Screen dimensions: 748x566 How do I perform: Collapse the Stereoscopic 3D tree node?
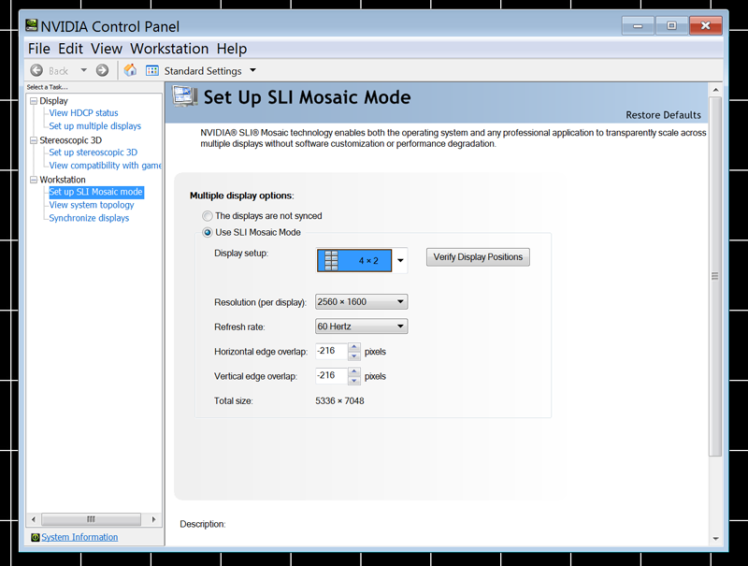pyautogui.click(x=34, y=140)
